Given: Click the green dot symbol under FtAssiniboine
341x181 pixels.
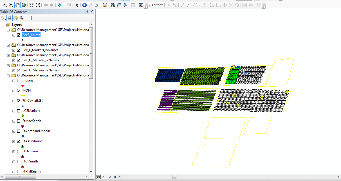Looking at the screenshot, I should click(x=23, y=146).
